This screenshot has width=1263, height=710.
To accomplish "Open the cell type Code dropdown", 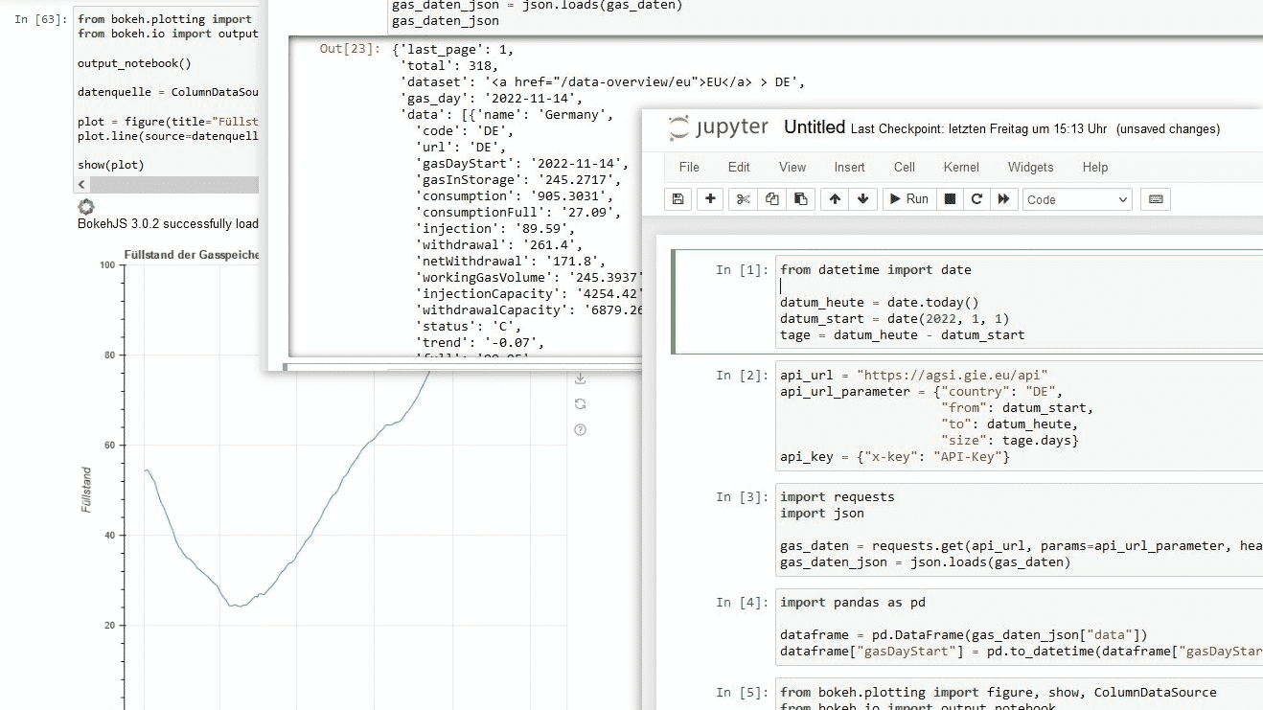I will pyautogui.click(x=1078, y=199).
